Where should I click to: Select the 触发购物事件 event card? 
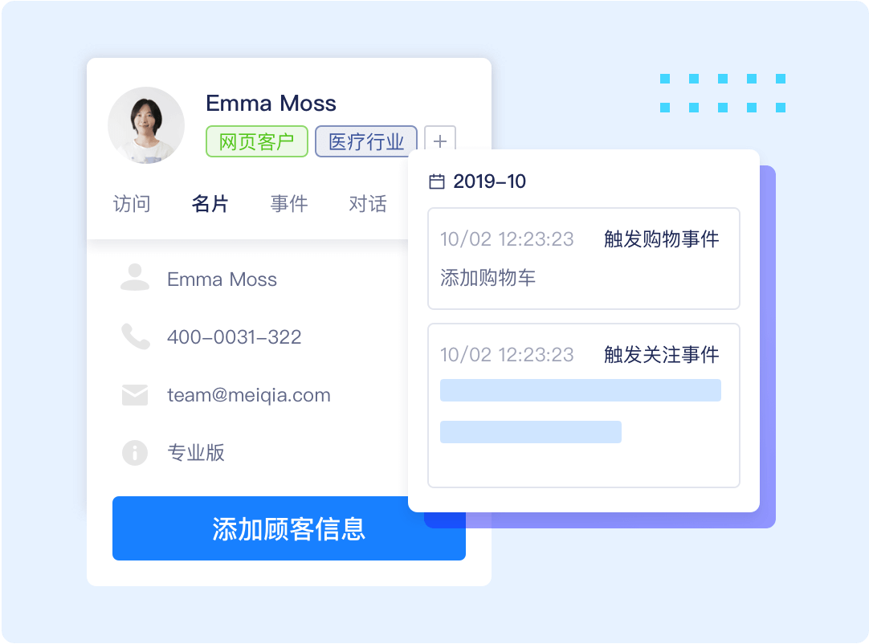click(x=584, y=259)
